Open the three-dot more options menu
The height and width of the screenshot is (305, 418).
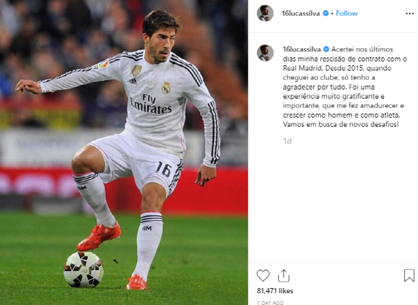[x=410, y=14]
